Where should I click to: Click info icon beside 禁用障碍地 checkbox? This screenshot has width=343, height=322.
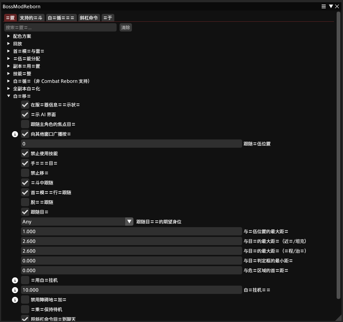[15, 300]
